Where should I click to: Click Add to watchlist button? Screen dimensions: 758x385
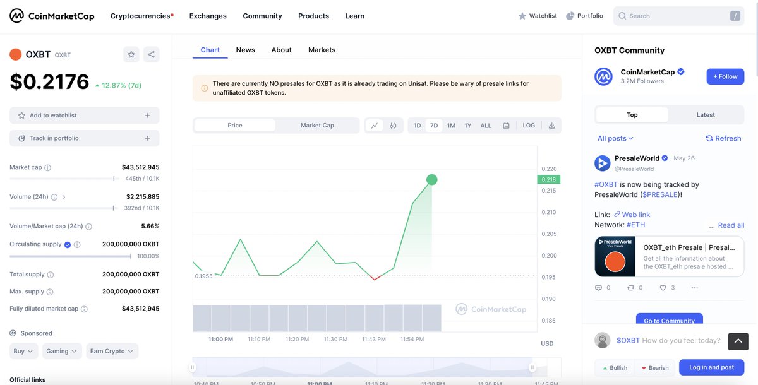coord(85,115)
